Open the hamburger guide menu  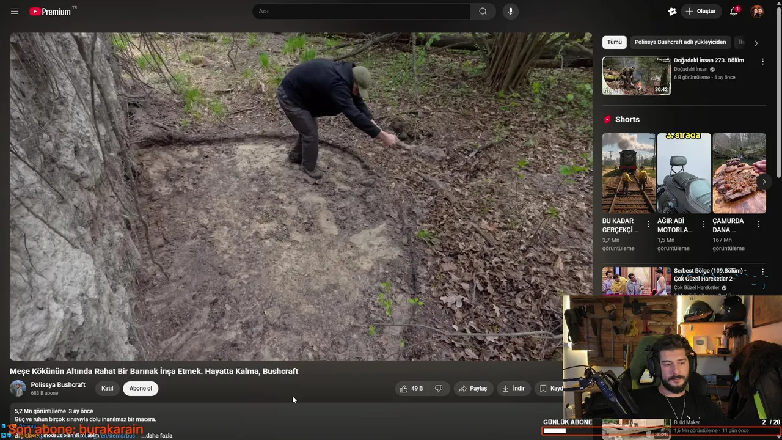coord(15,12)
